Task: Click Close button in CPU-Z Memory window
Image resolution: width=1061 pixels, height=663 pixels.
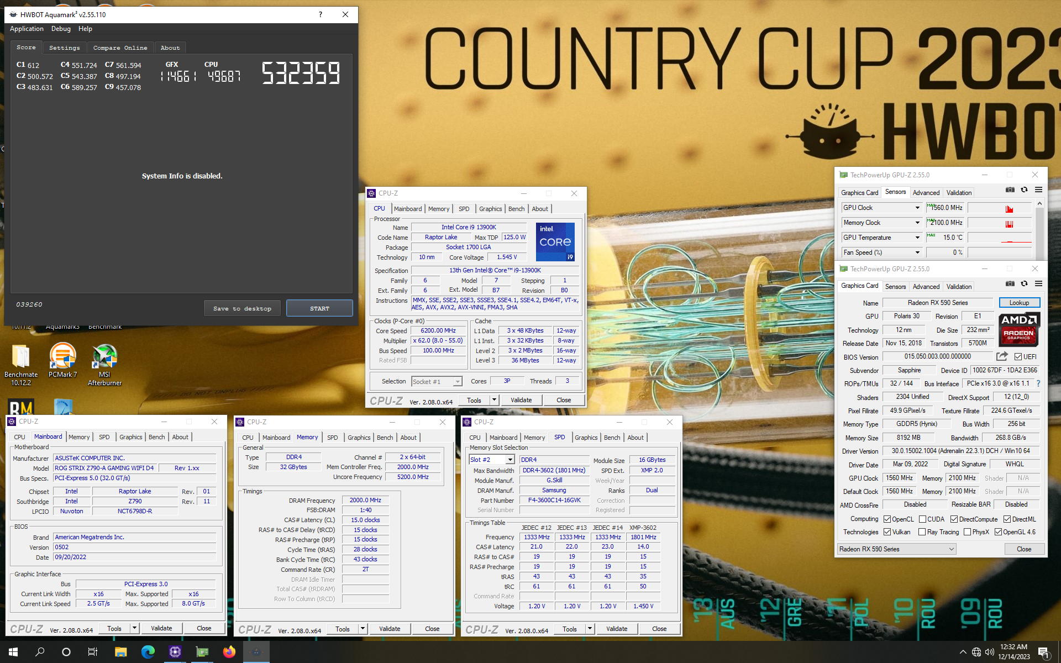Action: [432, 629]
